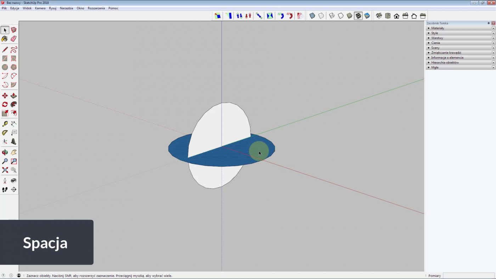Activate the Paint Bucket tool

(5, 39)
